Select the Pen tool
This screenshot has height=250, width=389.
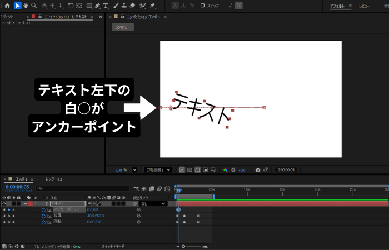point(97,6)
